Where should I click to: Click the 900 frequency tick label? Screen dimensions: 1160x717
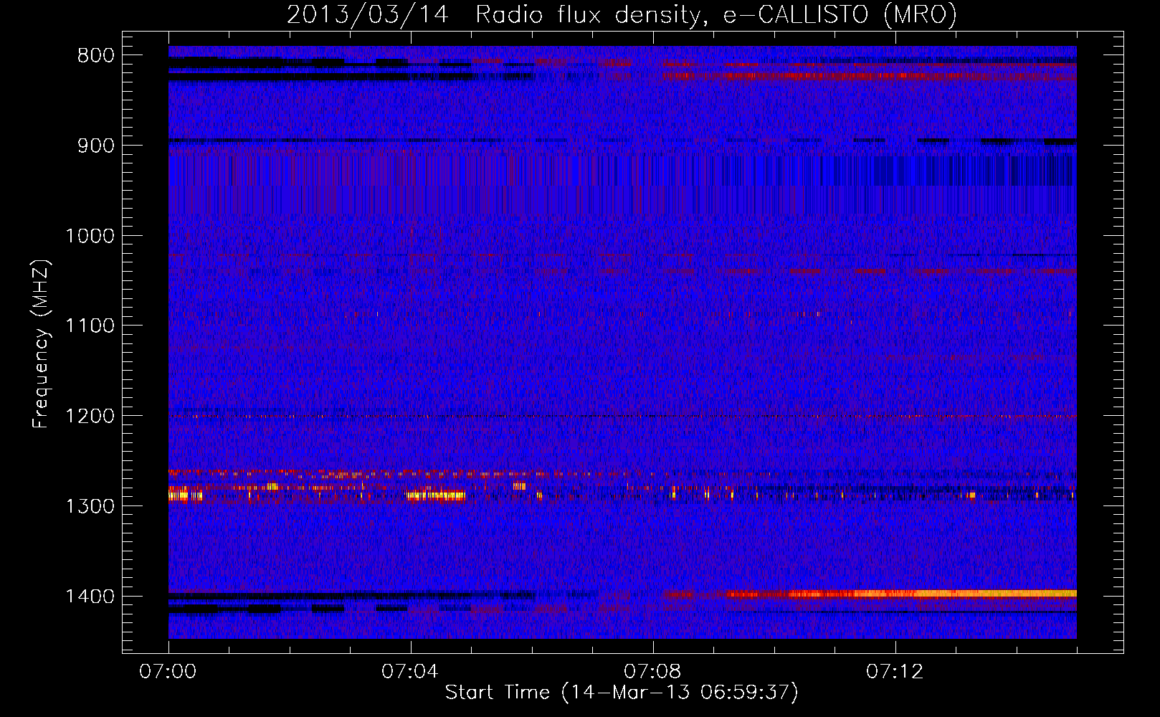(96, 146)
